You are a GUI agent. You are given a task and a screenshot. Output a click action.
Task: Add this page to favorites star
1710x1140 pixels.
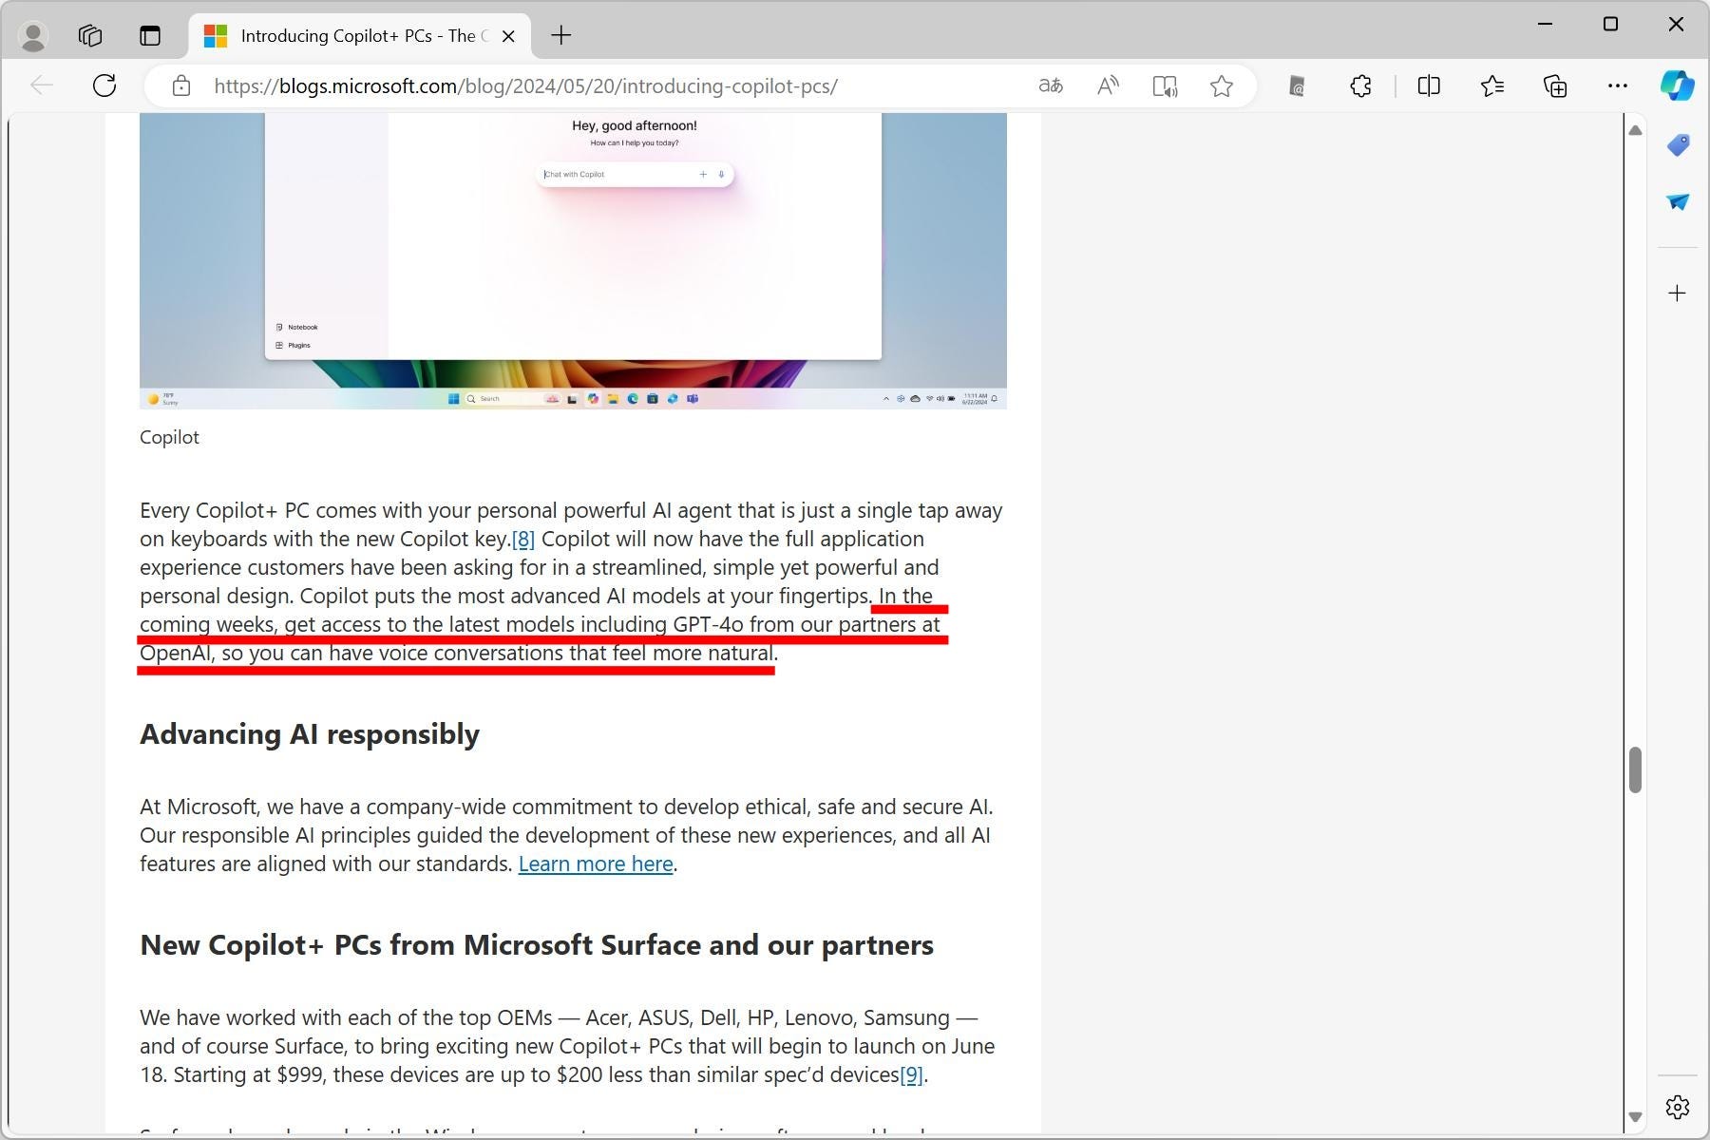click(x=1222, y=86)
